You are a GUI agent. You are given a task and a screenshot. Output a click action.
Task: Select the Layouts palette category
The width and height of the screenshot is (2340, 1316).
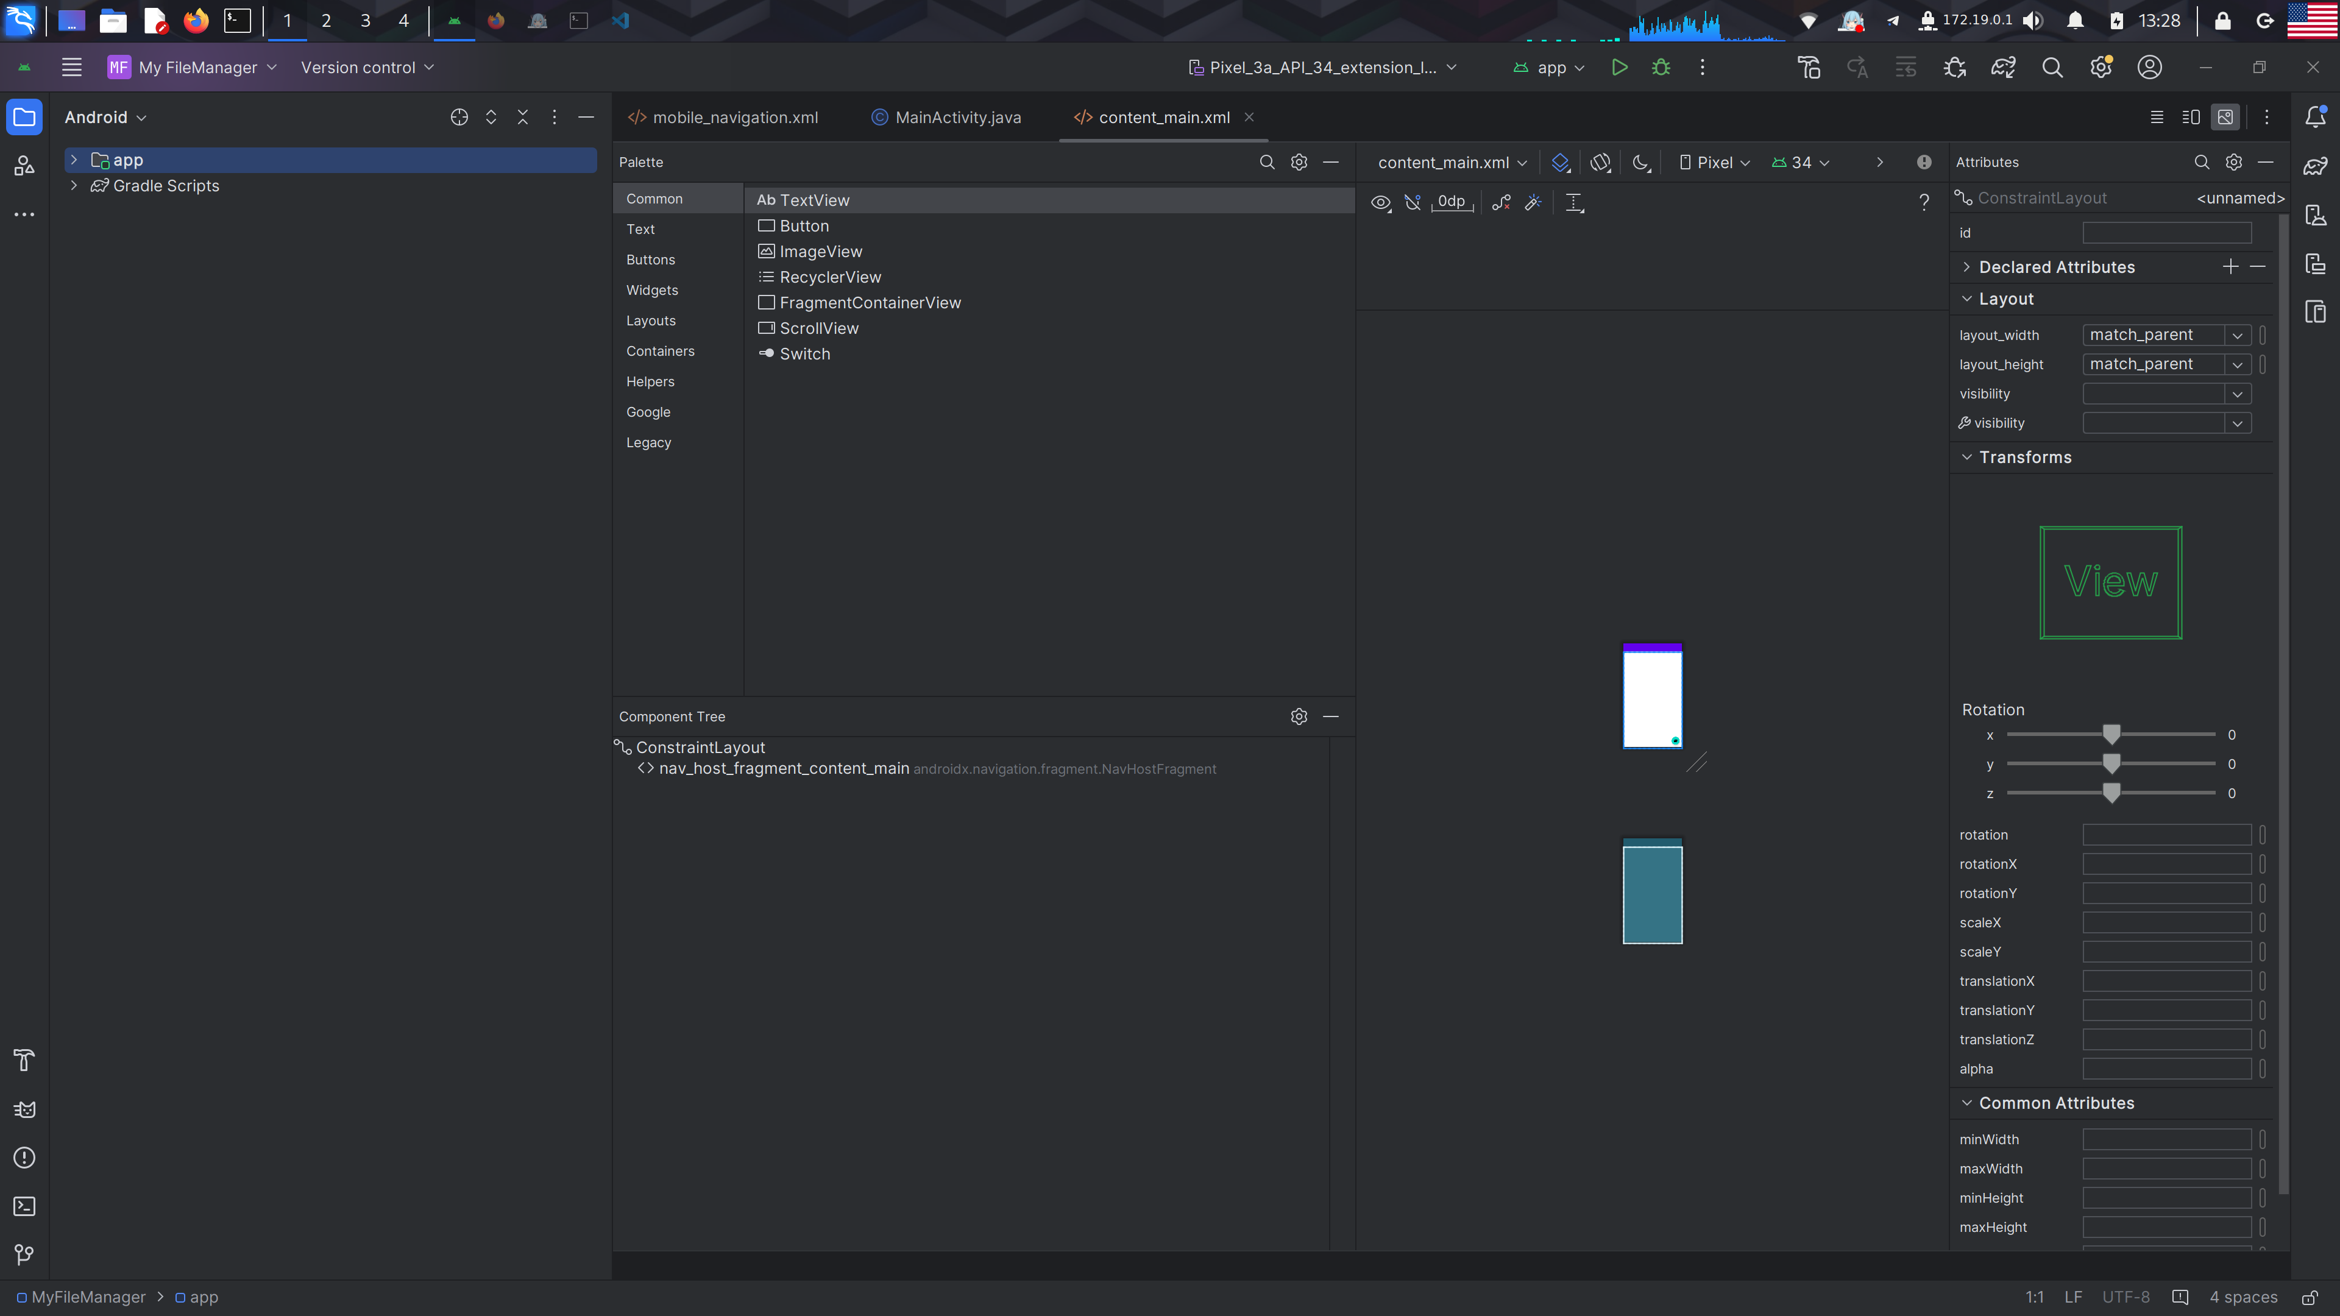pos(650,320)
